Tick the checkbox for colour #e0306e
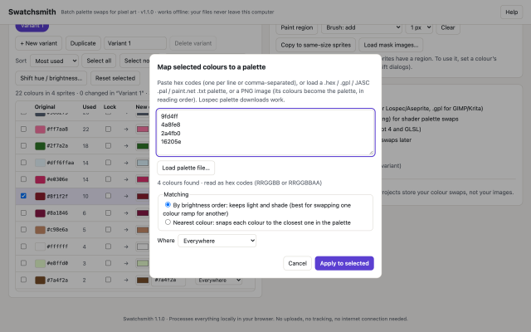531x332 pixels. 23,179
